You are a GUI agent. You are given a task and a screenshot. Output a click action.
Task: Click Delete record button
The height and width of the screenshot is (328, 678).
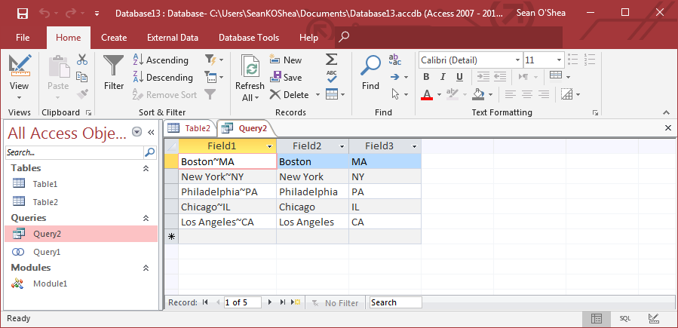(289, 95)
